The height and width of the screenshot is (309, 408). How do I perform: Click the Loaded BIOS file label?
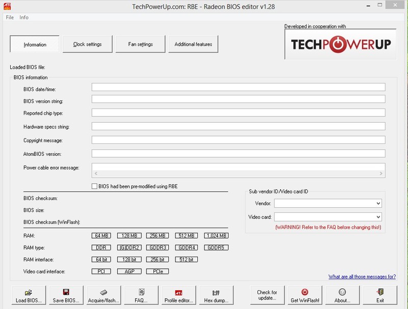click(x=28, y=67)
